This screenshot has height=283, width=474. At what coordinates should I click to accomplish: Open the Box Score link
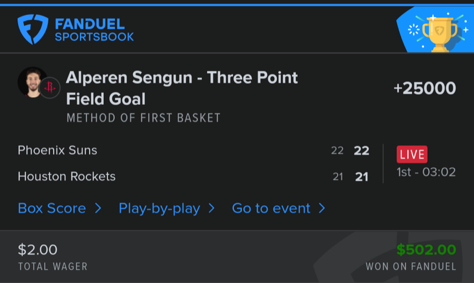52,208
